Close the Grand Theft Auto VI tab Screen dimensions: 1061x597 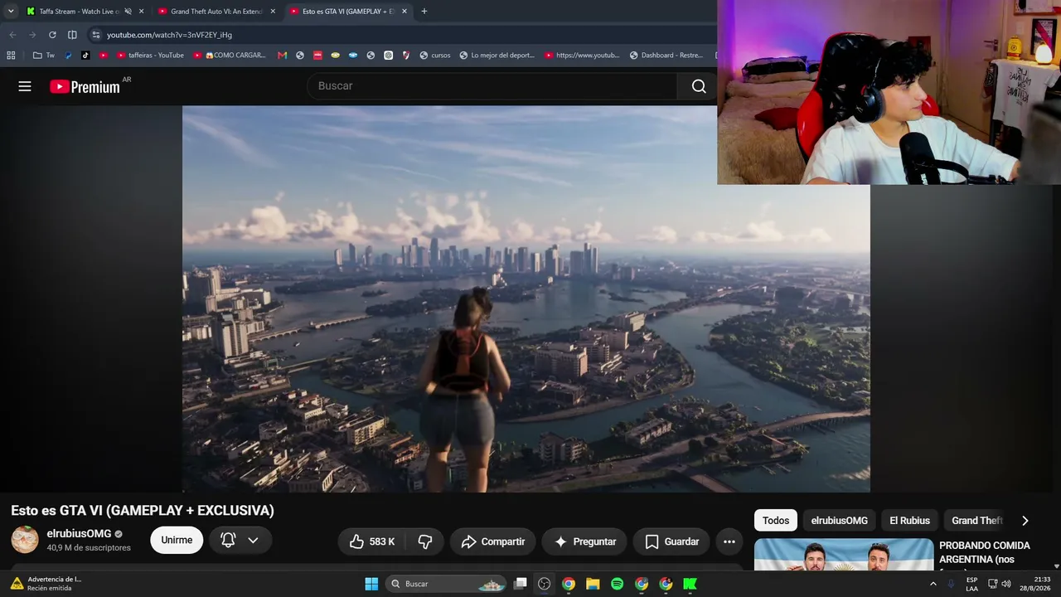click(x=273, y=12)
